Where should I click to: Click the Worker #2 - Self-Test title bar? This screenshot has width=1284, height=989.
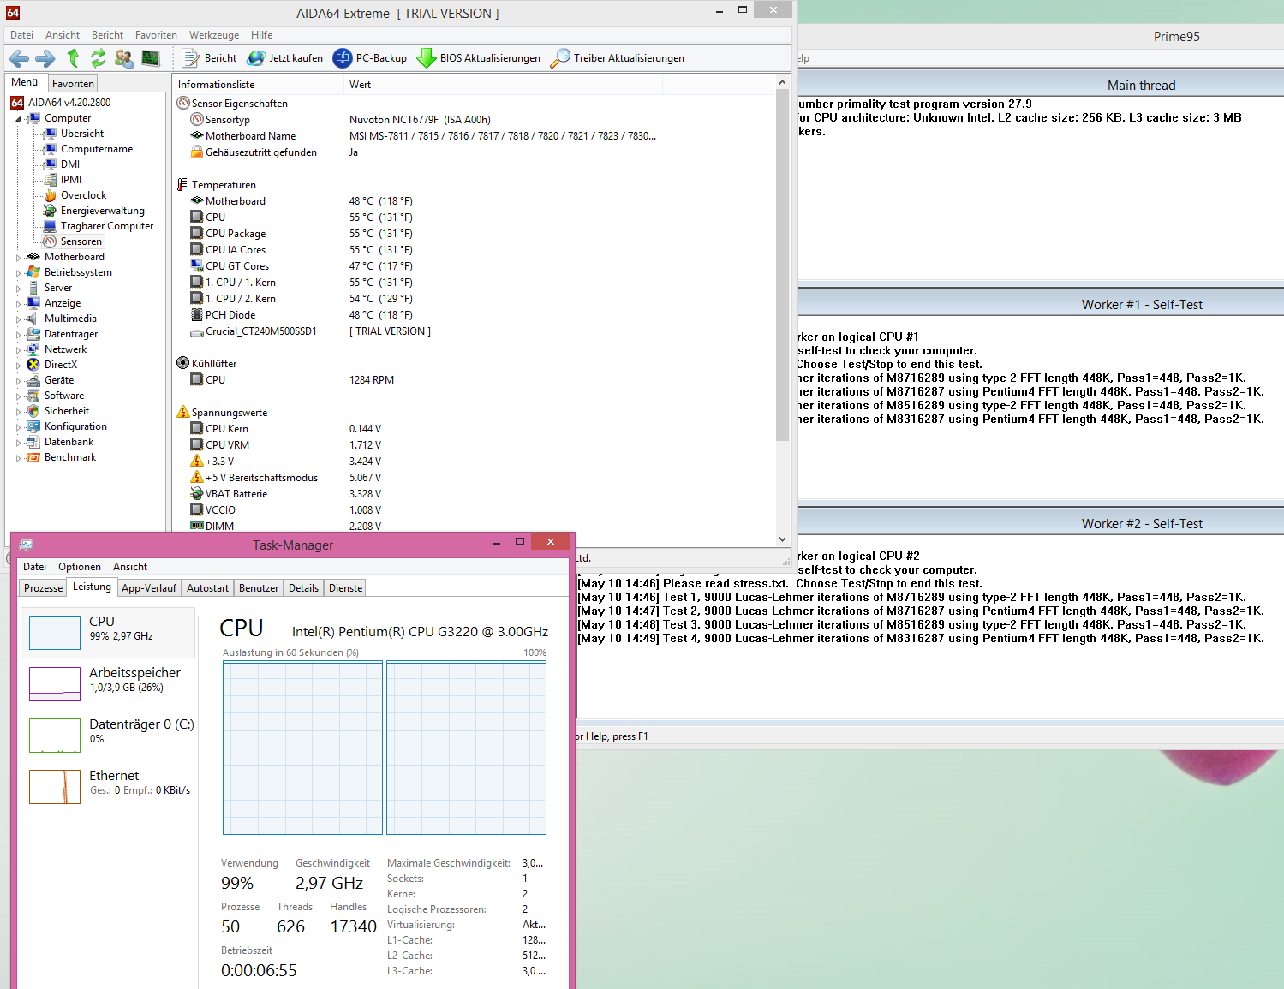pyautogui.click(x=1041, y=523)
